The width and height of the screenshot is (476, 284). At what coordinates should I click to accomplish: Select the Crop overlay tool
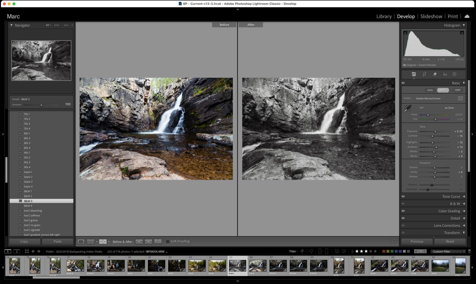pyautogui.click(x=424, y=74)
